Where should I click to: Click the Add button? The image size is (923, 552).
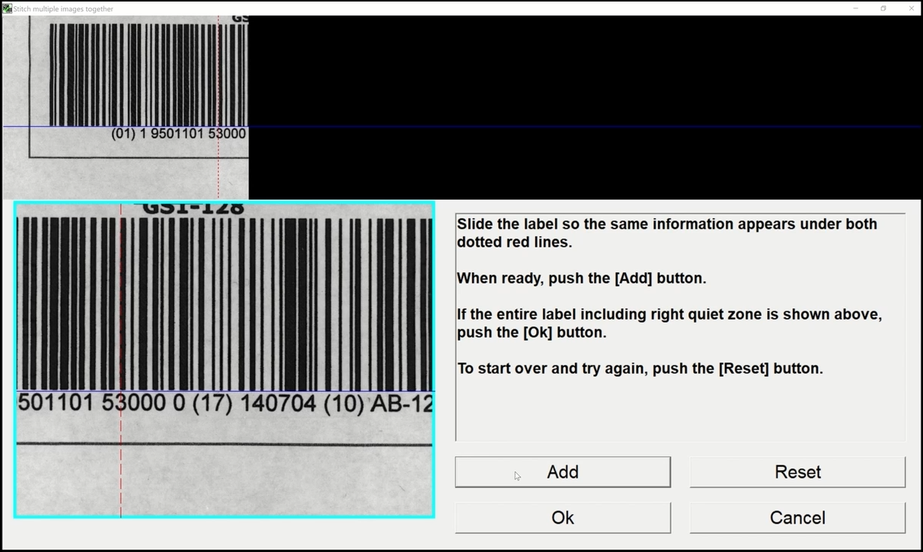point(563,472)
